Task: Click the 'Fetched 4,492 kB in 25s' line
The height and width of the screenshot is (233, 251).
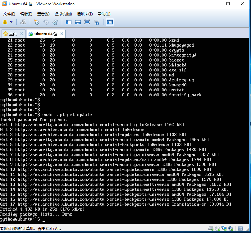Action: 42,209
